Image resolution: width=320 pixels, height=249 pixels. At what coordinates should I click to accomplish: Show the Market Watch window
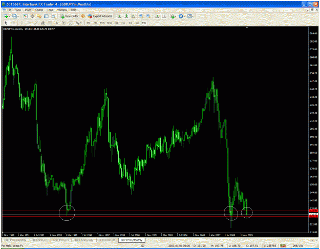pos(25,16)
